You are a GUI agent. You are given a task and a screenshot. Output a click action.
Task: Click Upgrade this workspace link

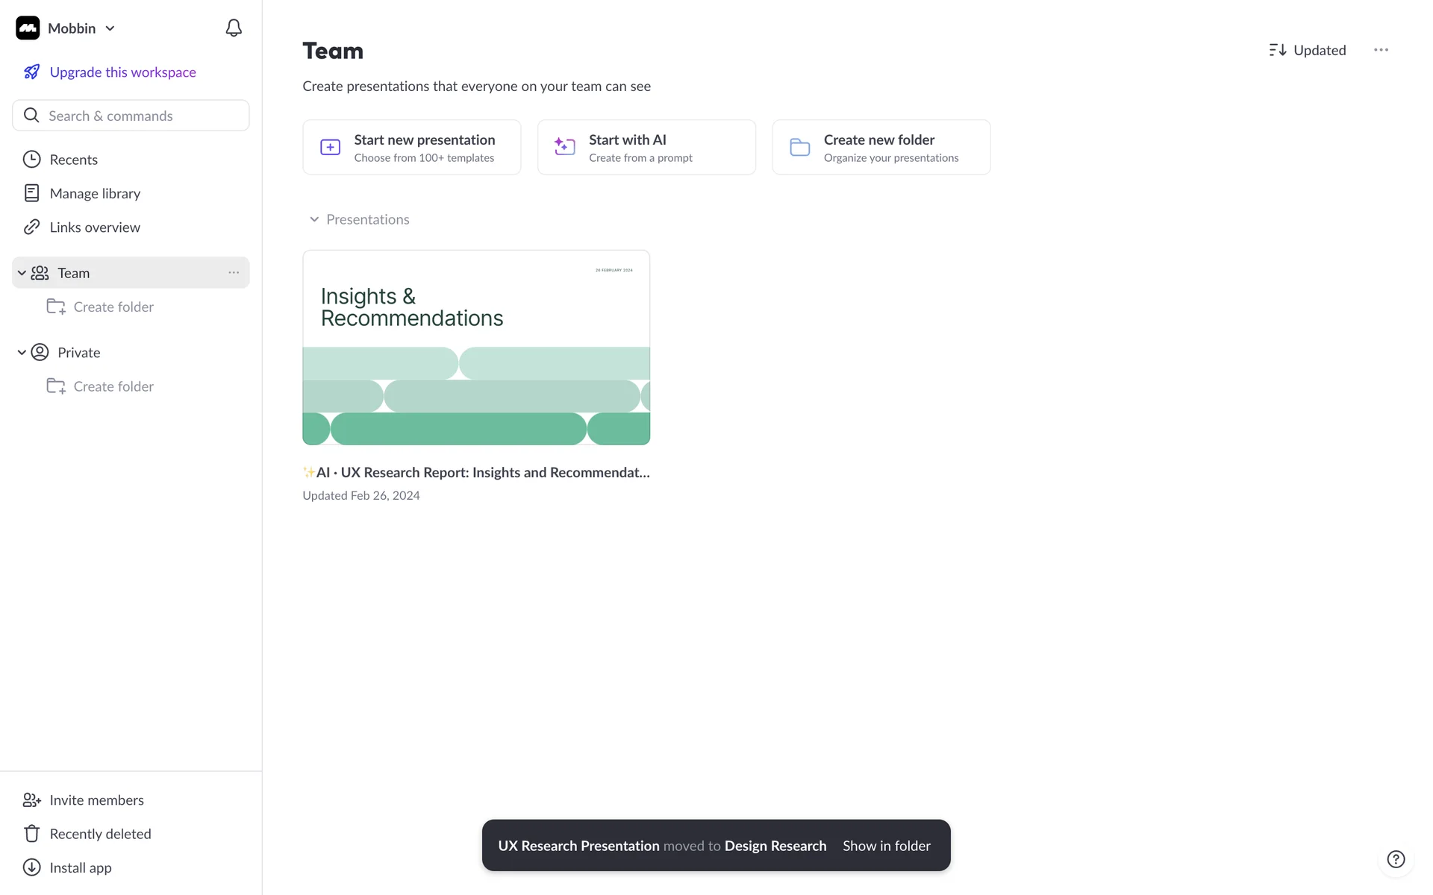122,72
